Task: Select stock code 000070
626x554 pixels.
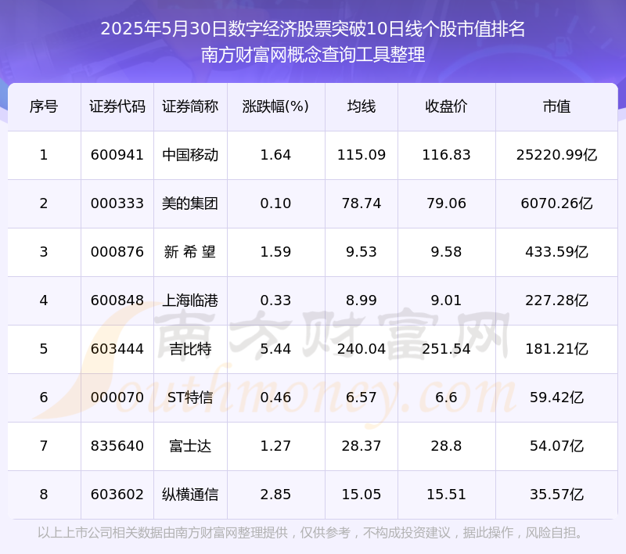Action: 117,398
